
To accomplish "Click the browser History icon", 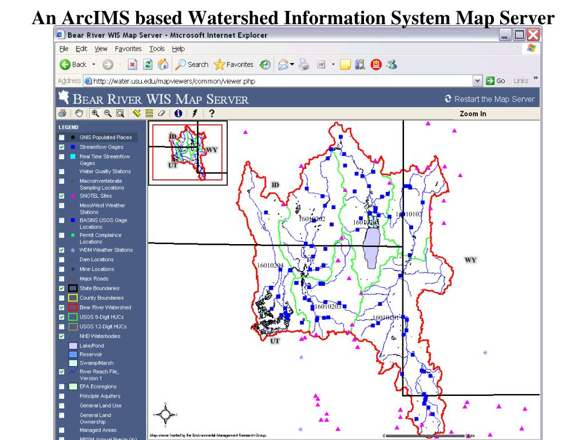I will tap(265, 65).
